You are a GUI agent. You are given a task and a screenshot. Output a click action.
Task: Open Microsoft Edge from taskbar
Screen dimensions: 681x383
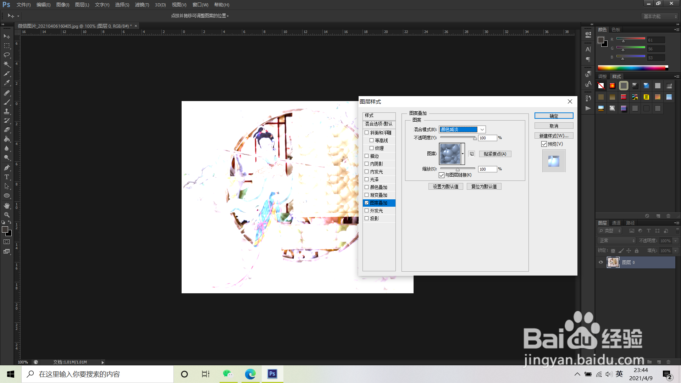[x=250, y=374]
